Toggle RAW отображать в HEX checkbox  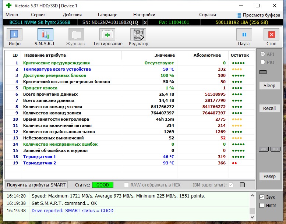[126, 185]
